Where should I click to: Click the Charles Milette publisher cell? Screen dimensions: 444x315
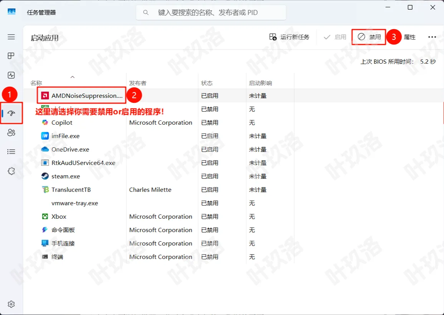click(x=150, y=190)
